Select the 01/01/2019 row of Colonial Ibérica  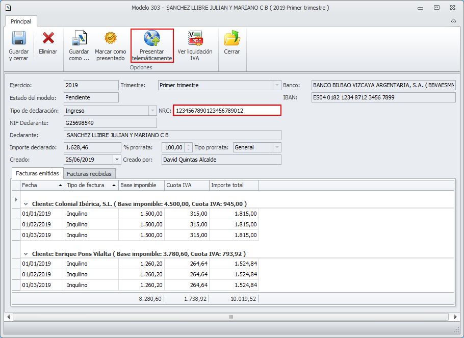(139, 214)
